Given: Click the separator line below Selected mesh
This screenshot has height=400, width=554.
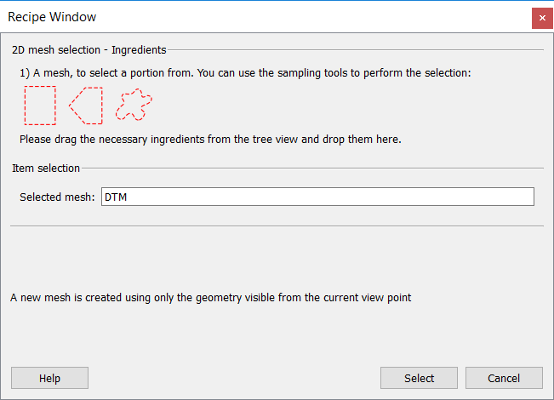Looking at the screenshot, I should [x=277, y=226].
